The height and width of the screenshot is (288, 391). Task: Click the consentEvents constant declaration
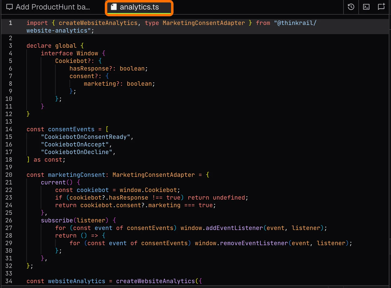pyautogui.click(x=71, y=129)
